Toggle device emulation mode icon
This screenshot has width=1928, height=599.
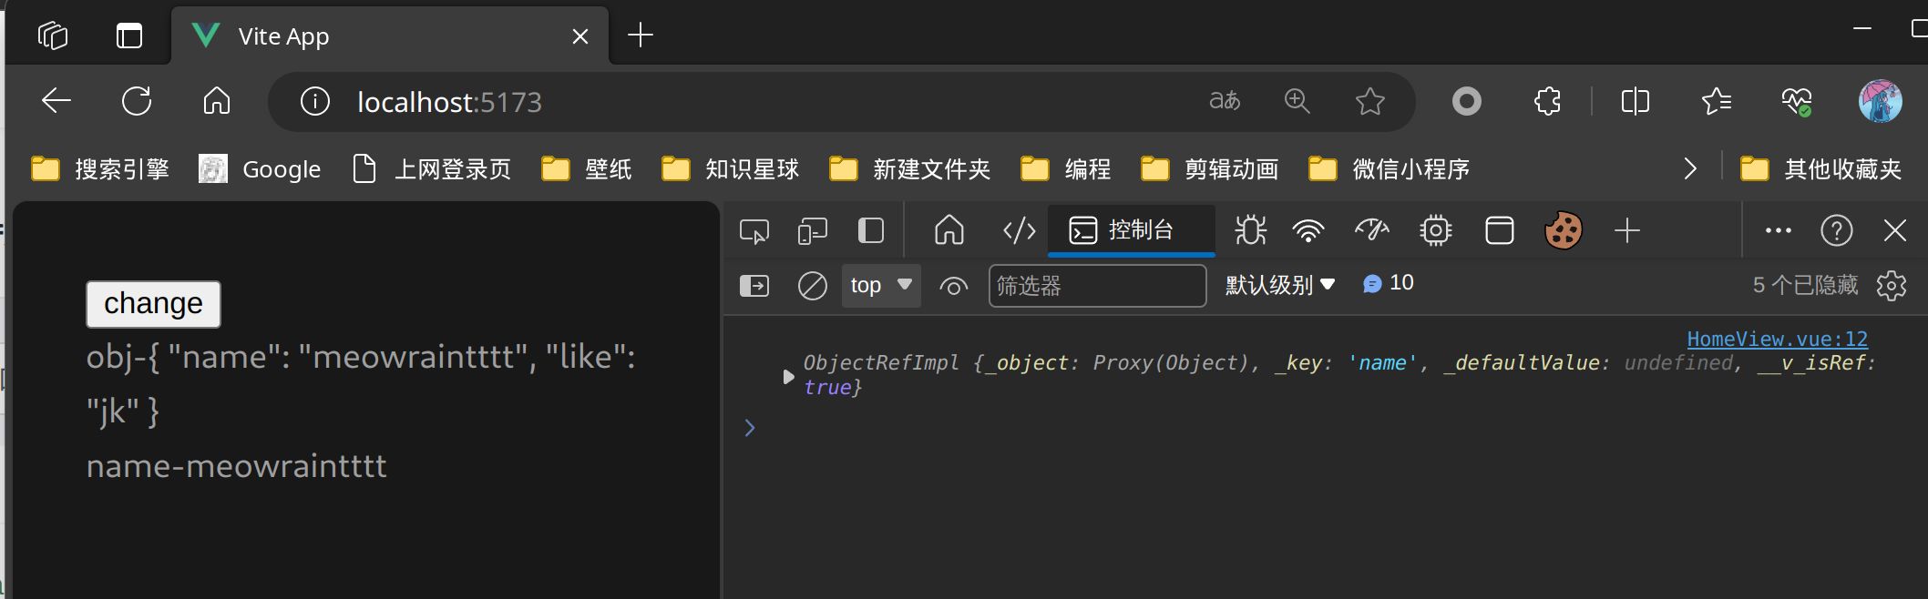(812, 231)
